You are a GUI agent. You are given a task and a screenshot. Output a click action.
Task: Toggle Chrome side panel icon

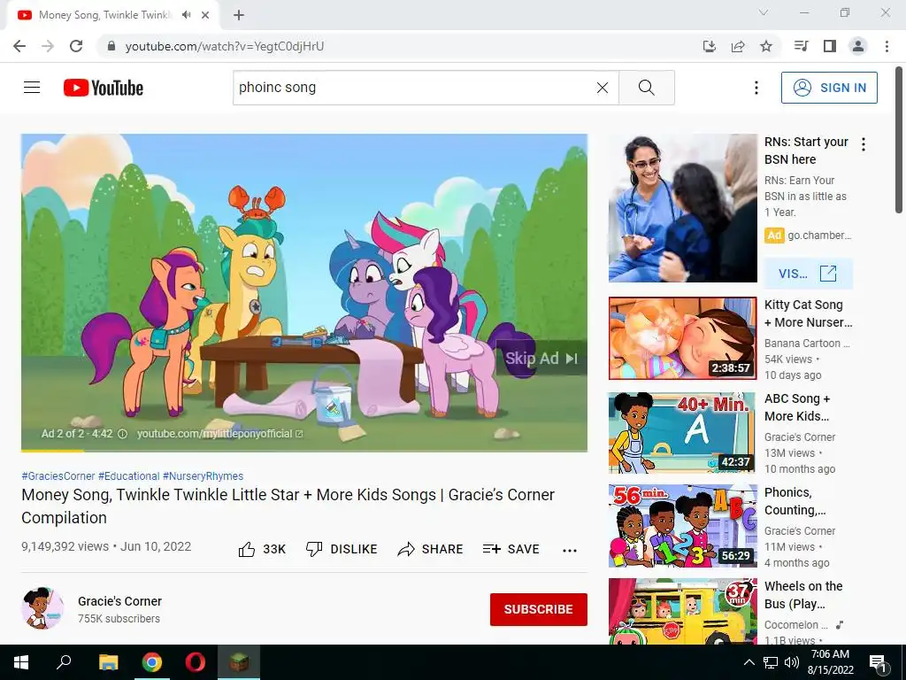(x=830, y=46)
